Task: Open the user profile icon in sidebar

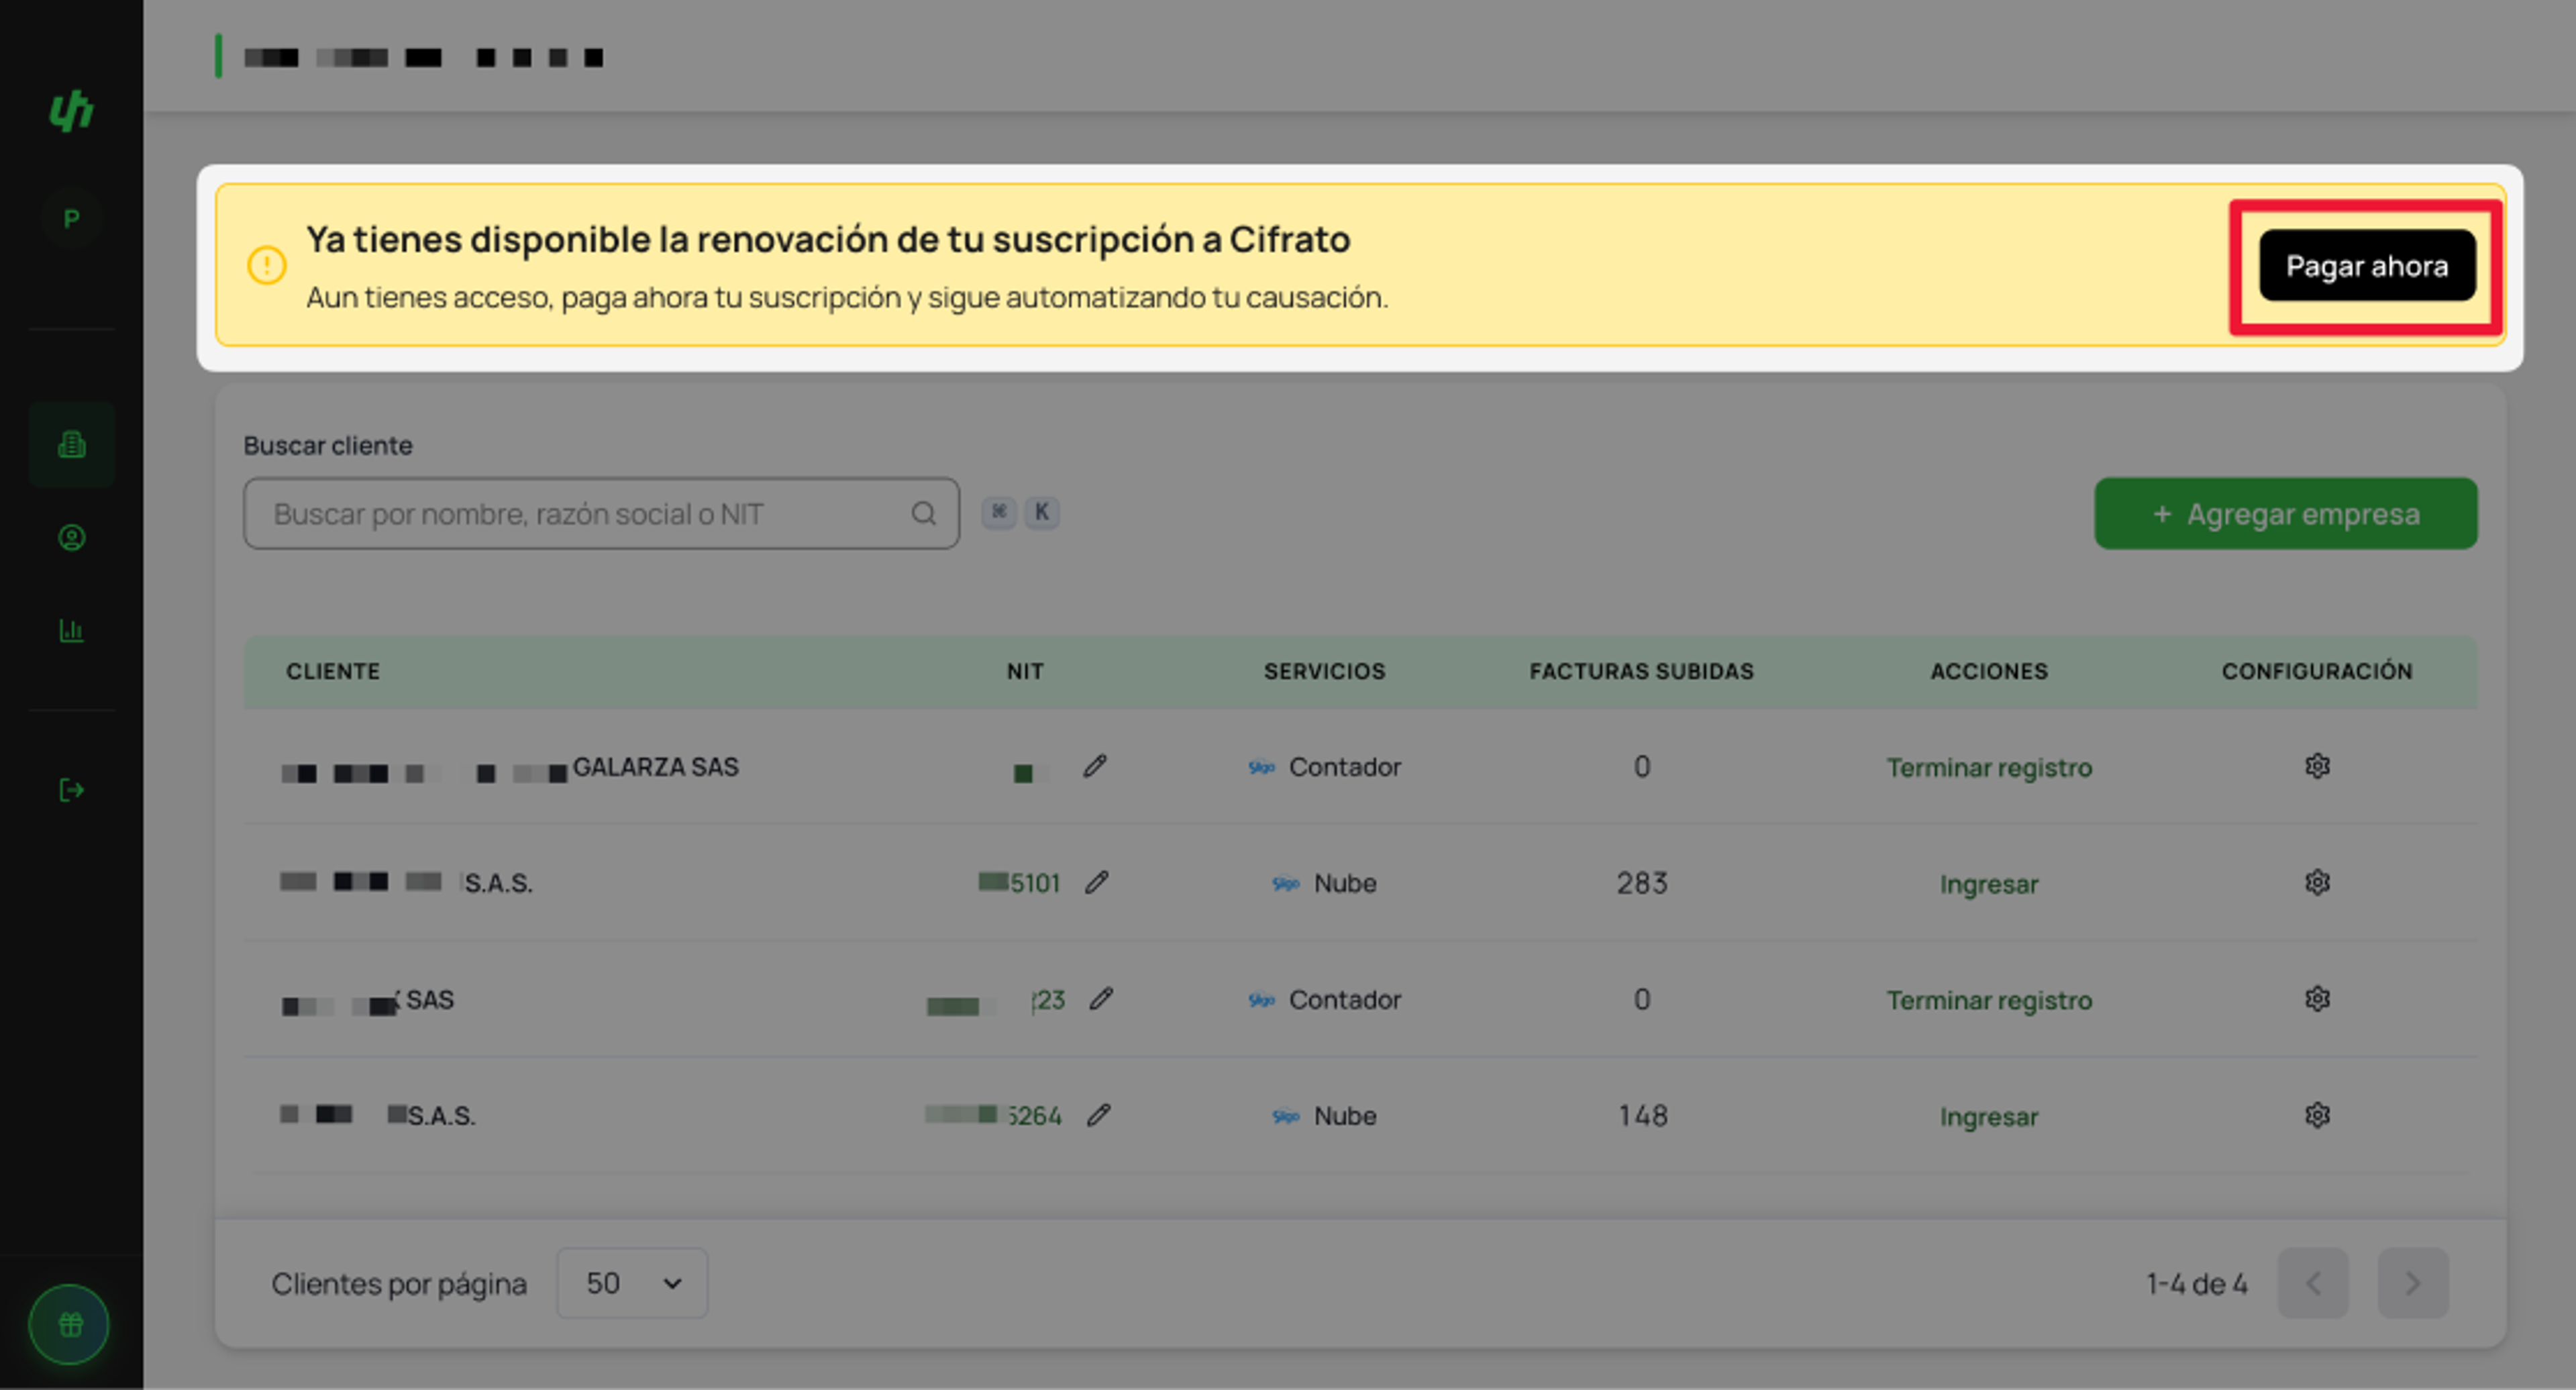Action: click(x=71, y=538)
